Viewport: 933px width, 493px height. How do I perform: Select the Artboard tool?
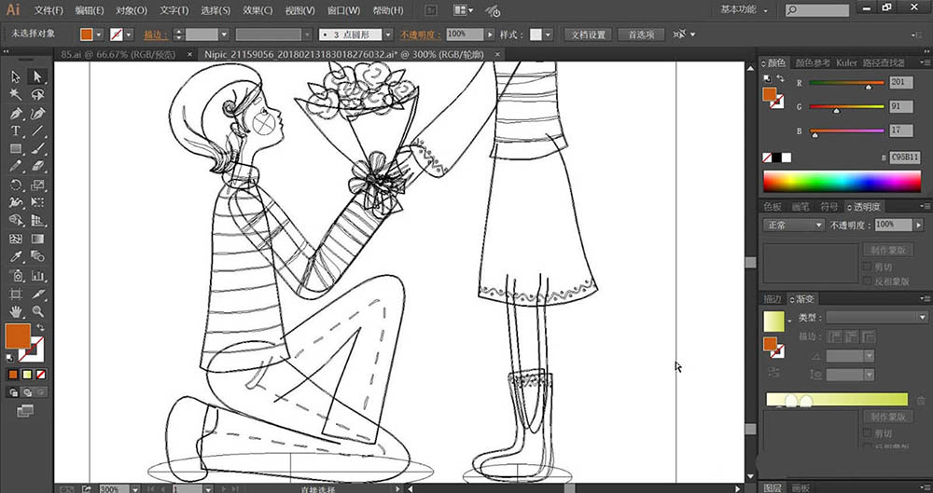click(x=16, y=294)
